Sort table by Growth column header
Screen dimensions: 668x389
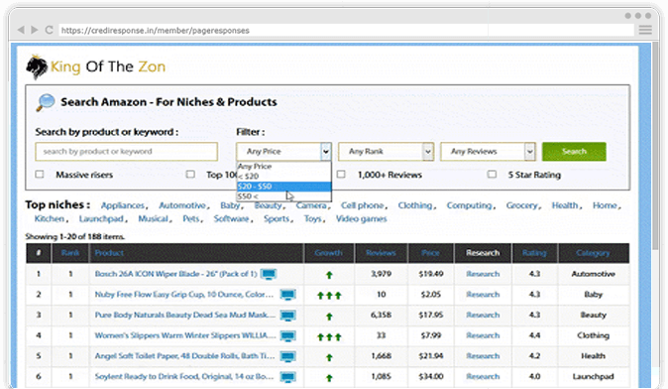[328, 253]
